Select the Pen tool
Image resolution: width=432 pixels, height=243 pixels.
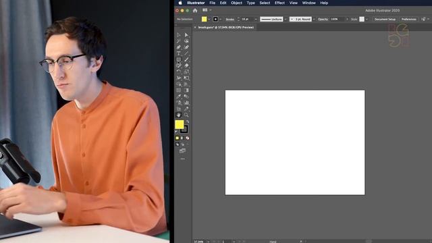tap(178, 47)
